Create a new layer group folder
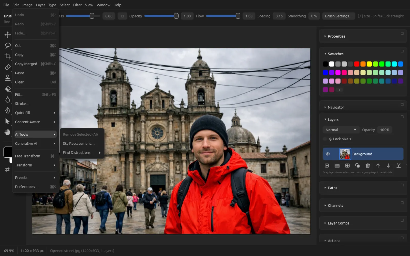Viewport: 410px width, 256px height. (x=337, y=166)
